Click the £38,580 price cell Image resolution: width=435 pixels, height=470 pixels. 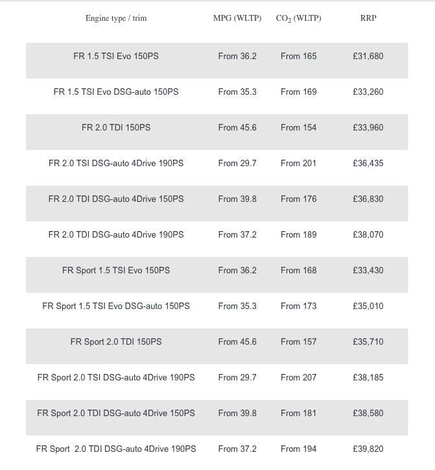click(x=368, y=414)
